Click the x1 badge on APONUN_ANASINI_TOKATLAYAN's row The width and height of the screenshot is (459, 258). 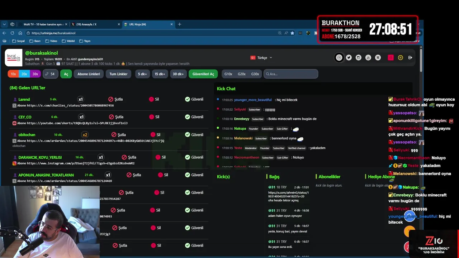(108, 175)
